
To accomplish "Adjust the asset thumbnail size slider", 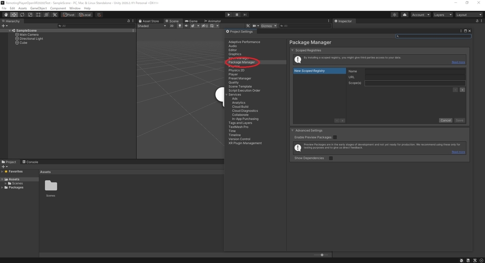I will (322, 255).
